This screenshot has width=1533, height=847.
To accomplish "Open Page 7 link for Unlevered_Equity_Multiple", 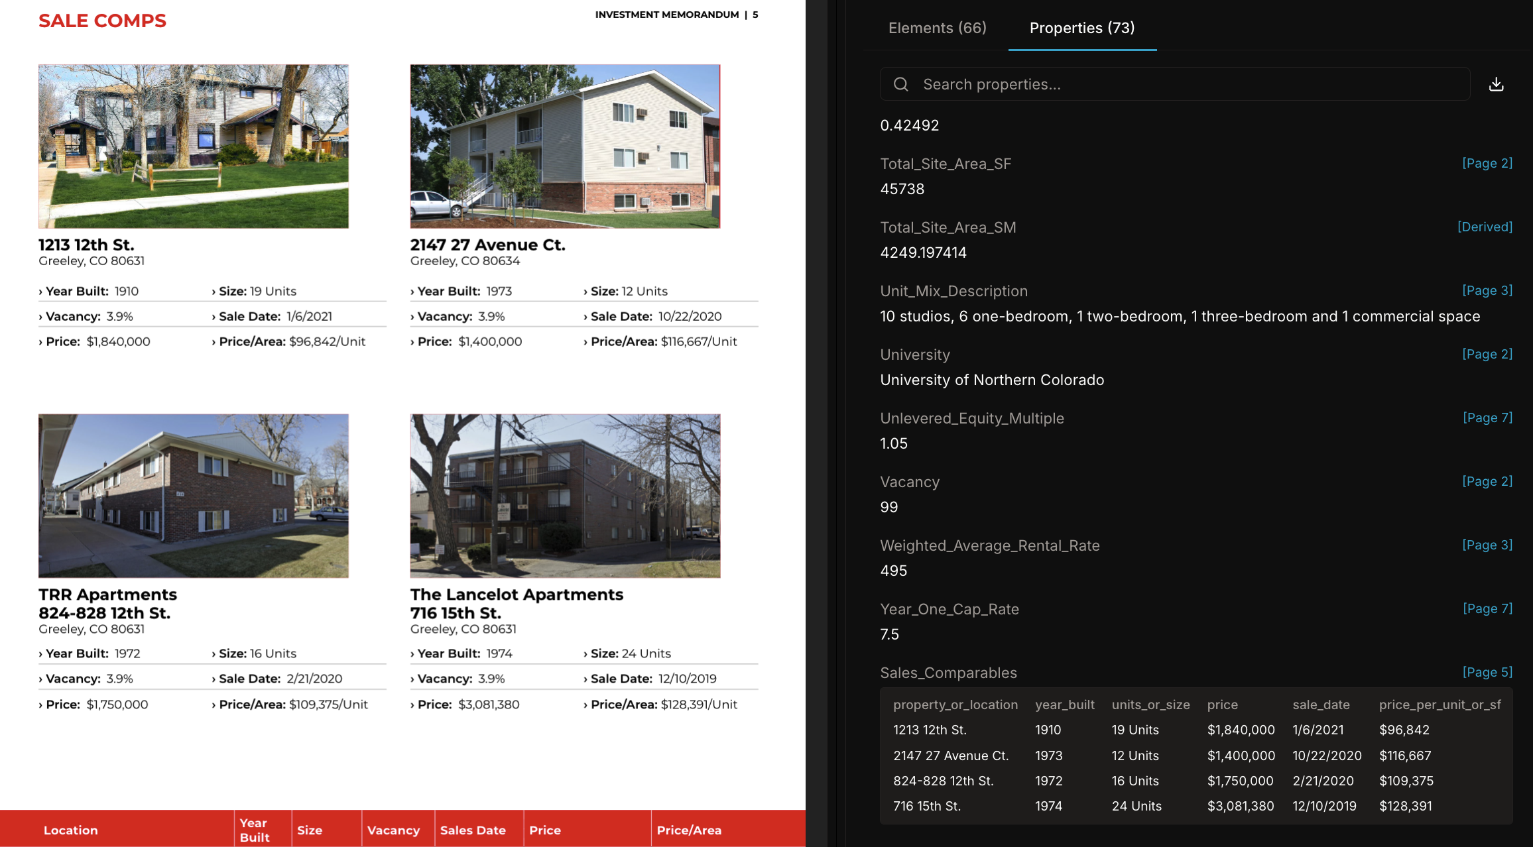I will [x=1487, y=418].
